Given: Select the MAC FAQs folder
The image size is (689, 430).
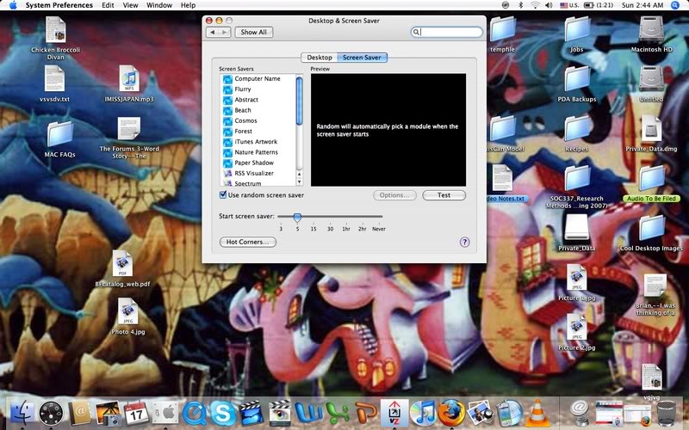Looking at the screenshot, I should [59, 139].
